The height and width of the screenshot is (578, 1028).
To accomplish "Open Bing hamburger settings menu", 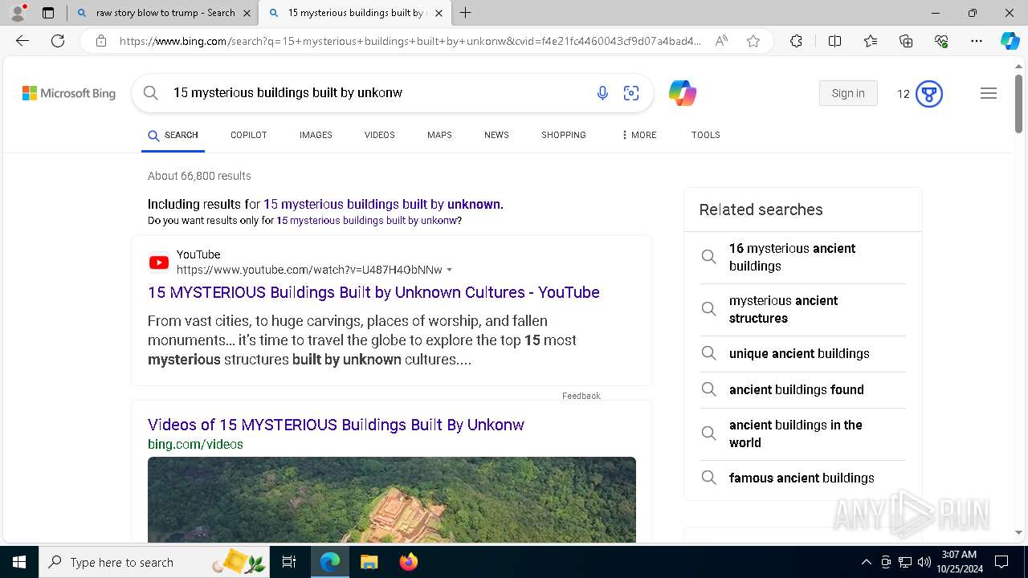I will (989, 93).
